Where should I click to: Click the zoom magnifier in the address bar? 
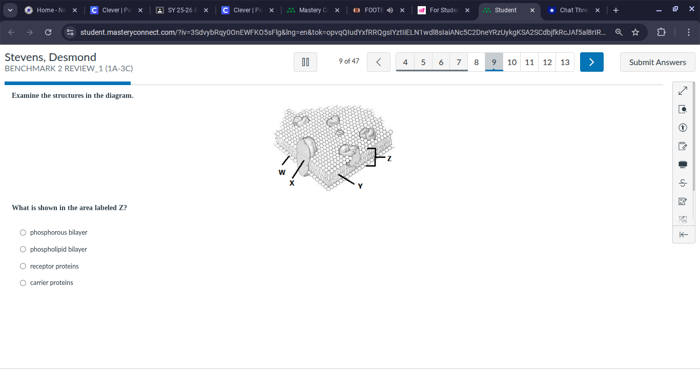[x=619, y=32]
